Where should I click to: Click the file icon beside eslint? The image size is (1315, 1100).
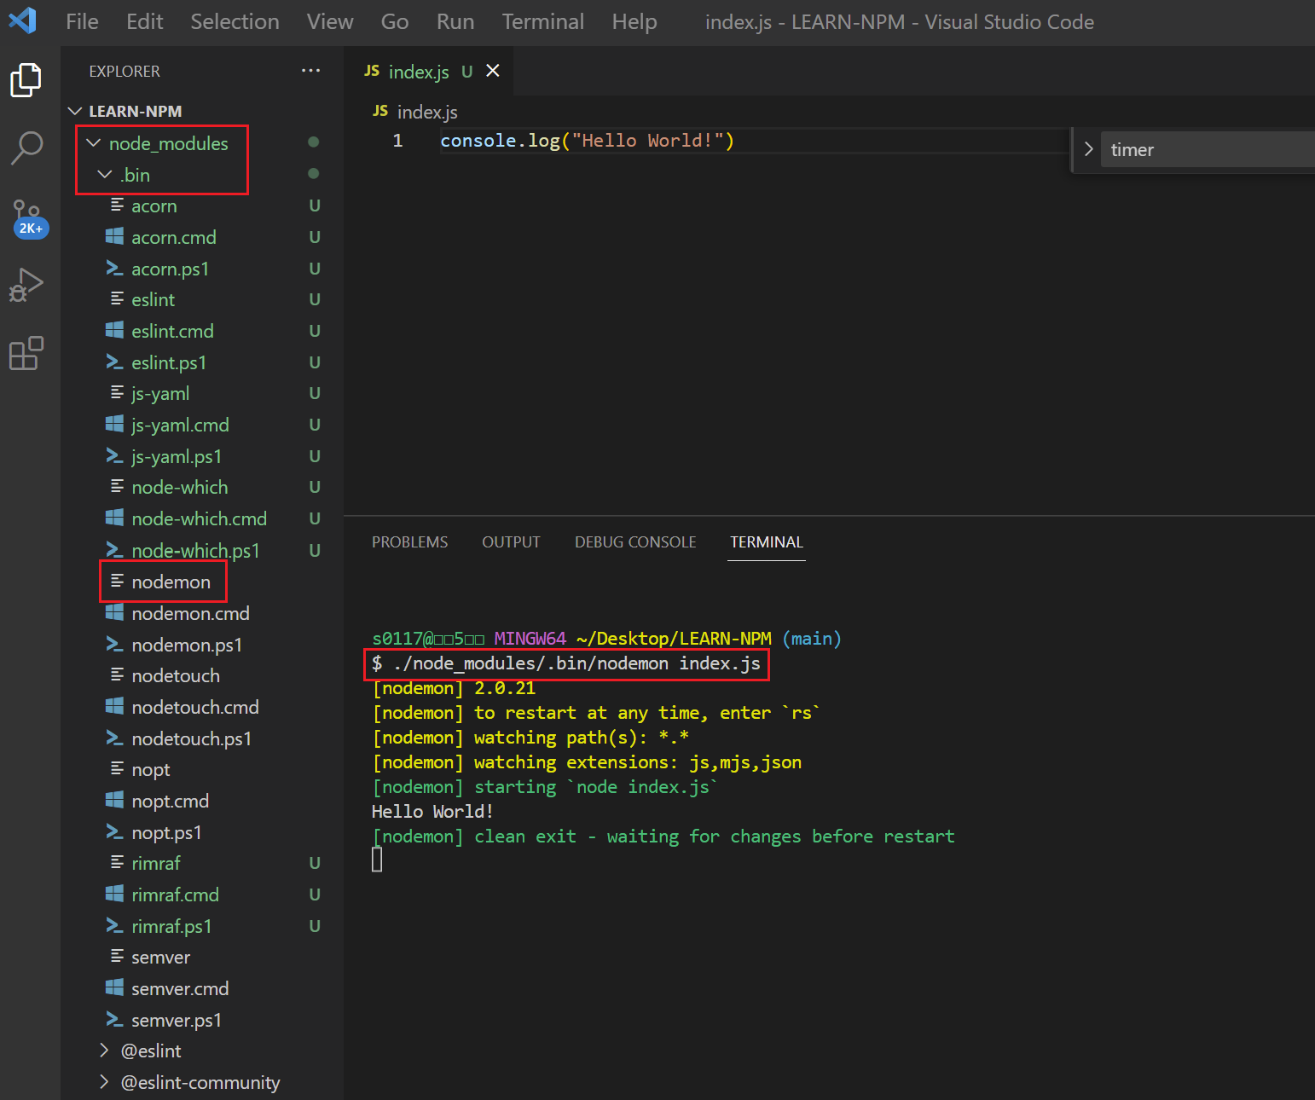(x=117, y=299)
